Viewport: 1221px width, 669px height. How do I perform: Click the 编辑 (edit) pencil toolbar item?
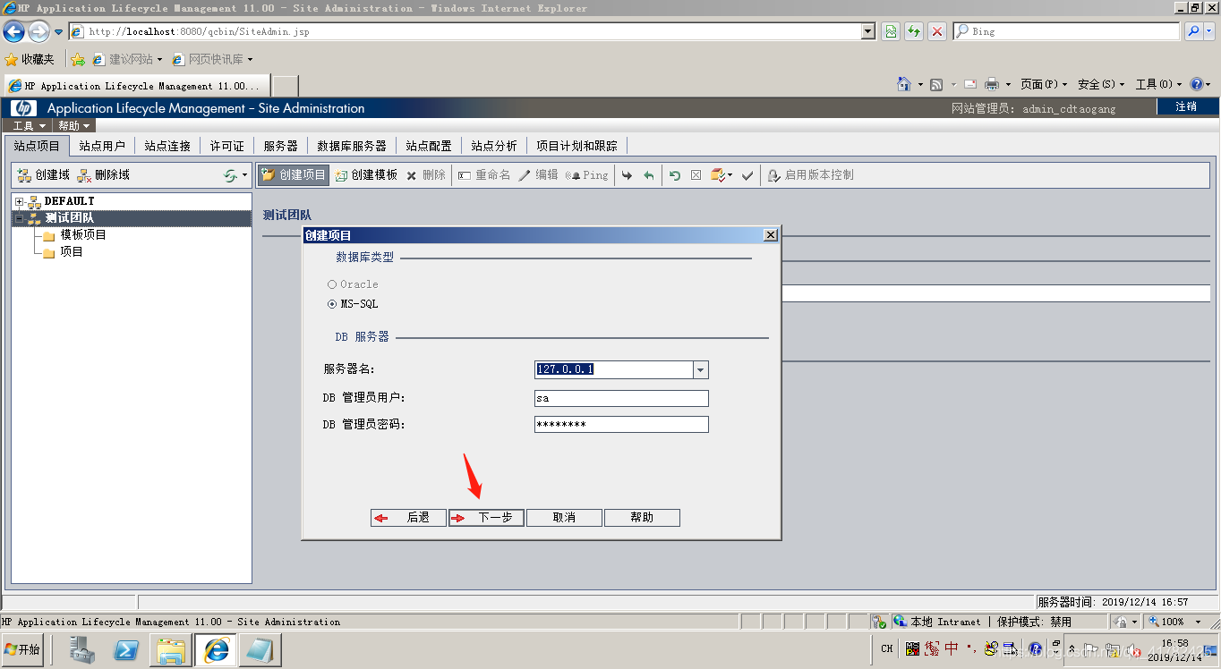[538, 175]
